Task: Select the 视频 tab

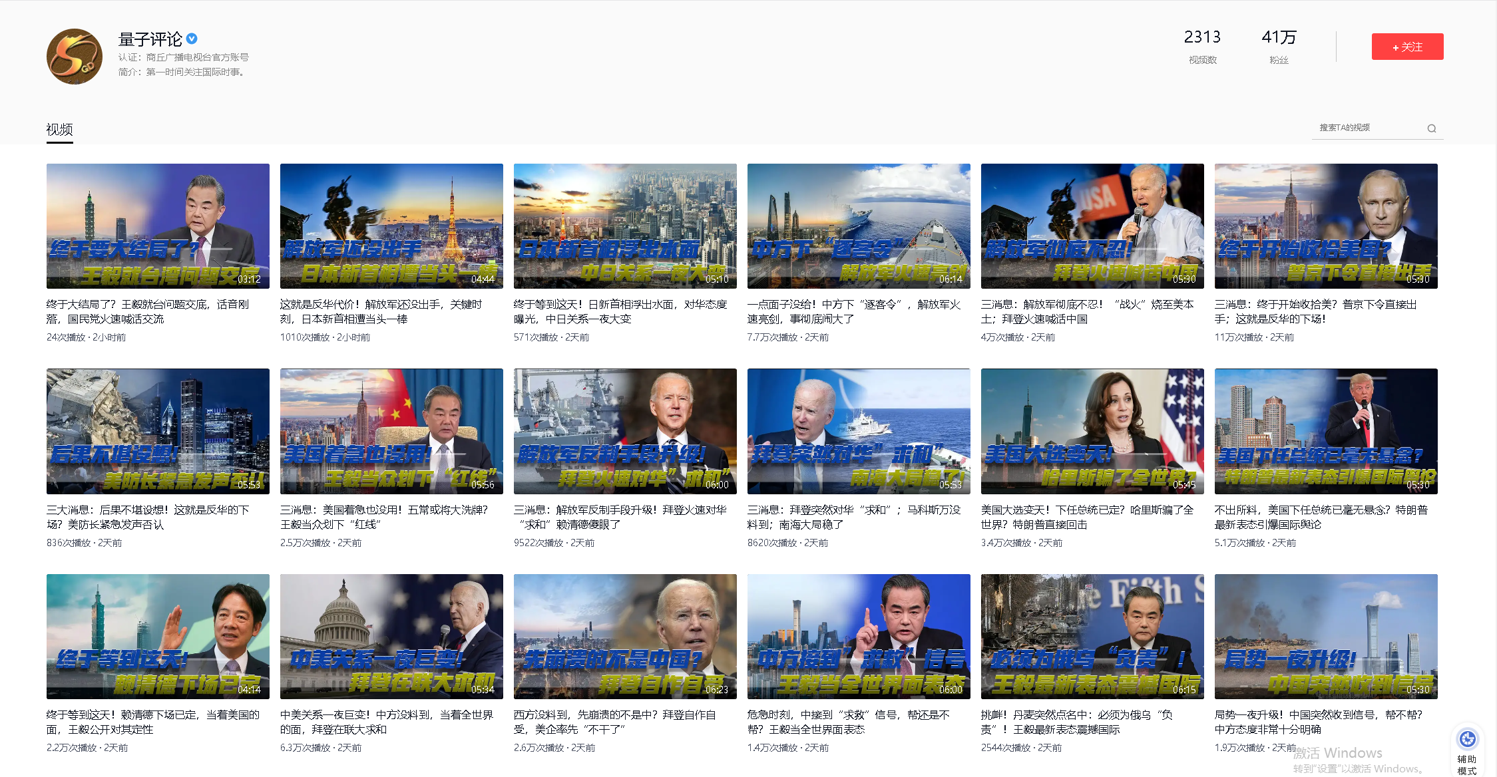Action: (x=59, y=129)
